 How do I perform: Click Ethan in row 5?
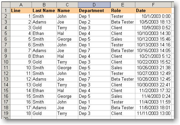point(44,33)
